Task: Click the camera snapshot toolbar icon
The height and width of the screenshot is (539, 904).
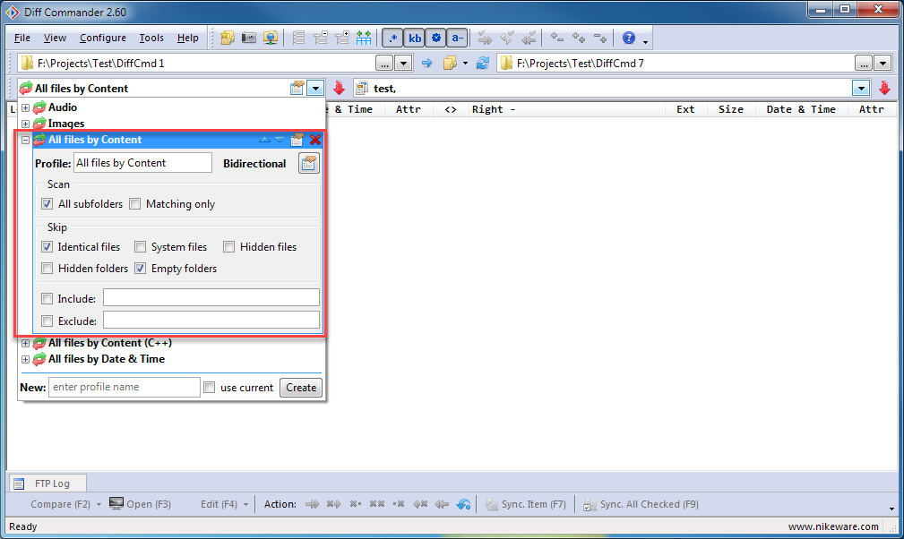Action: point(249,38)
